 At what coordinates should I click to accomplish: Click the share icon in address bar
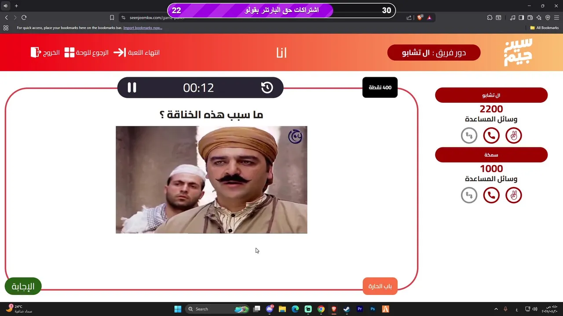pyautogui.click(x=409, y=18)
